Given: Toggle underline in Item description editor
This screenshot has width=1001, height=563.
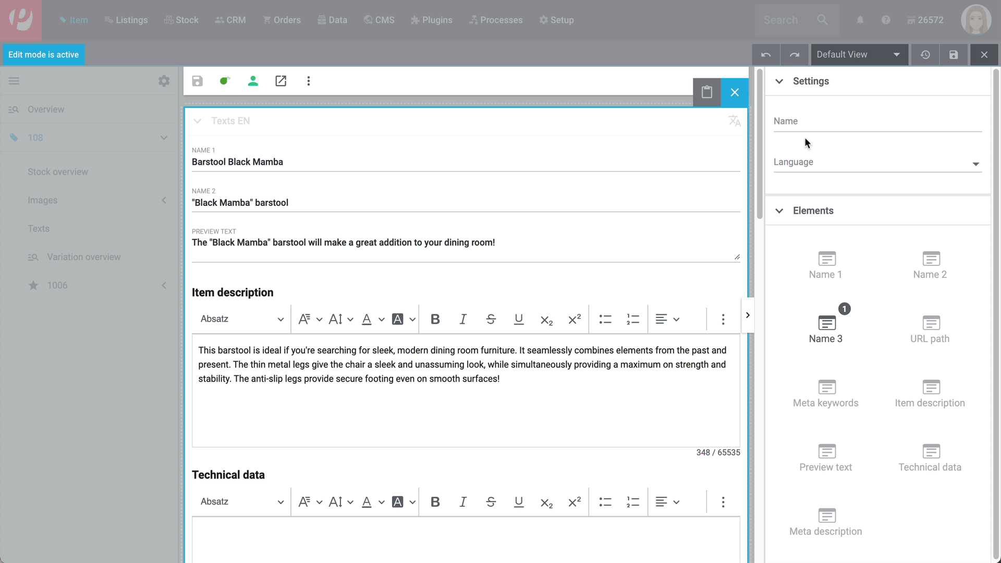Looking at the screenshot, I should pos(518,319).
